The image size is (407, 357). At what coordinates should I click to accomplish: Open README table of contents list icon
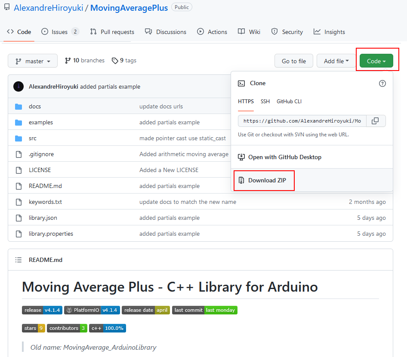point(18,260)
